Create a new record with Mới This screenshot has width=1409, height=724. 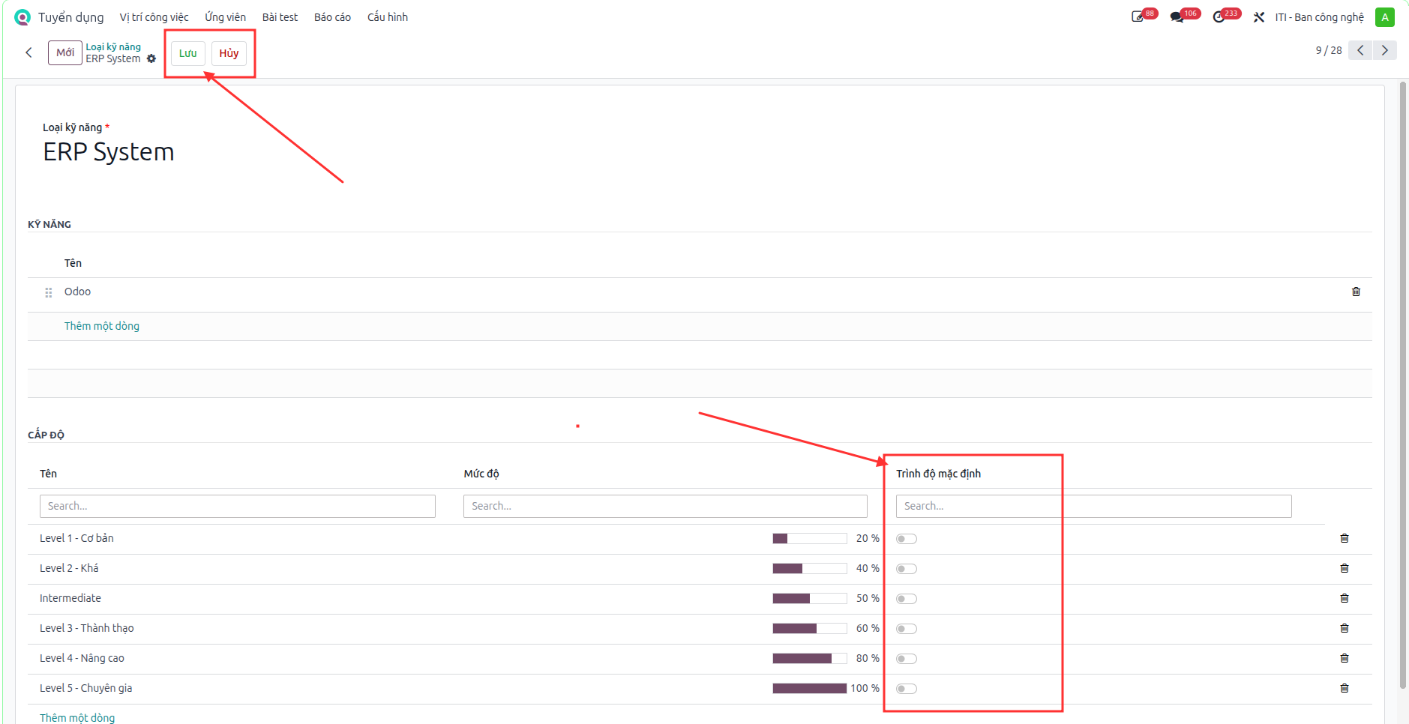pyautogui.click(x=65, y=52)
